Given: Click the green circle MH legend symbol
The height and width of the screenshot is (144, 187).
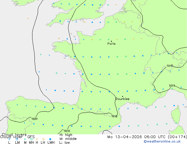Looking at the screenshot, I should tap(31, 139).
